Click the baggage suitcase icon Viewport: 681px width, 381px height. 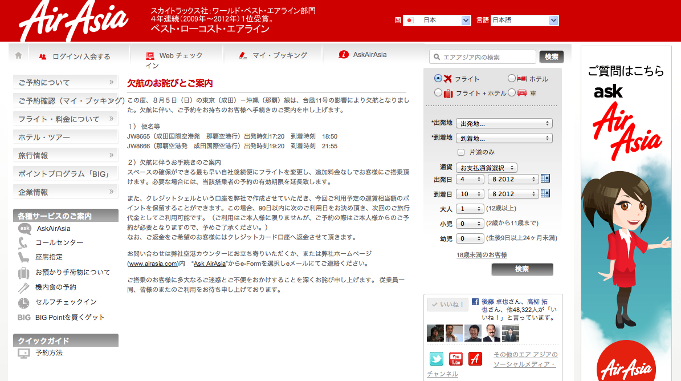coord(23,273)
